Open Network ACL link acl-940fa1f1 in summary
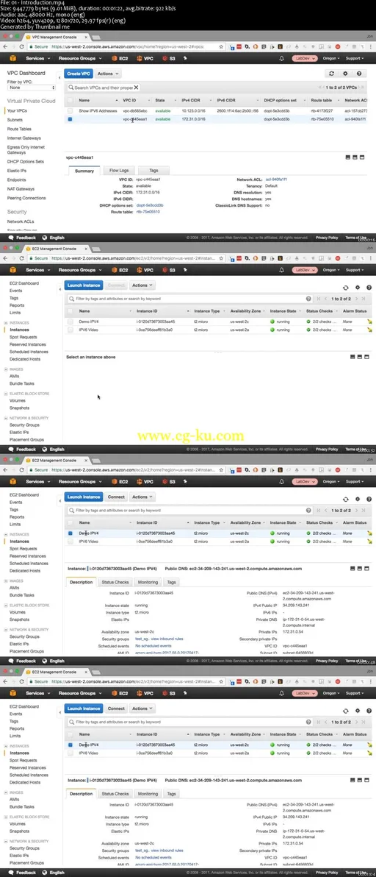The image size is (376, 877). [x=276, y=180]
